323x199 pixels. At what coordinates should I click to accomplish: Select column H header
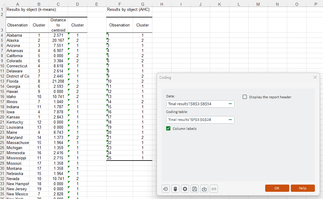(162, 4)
